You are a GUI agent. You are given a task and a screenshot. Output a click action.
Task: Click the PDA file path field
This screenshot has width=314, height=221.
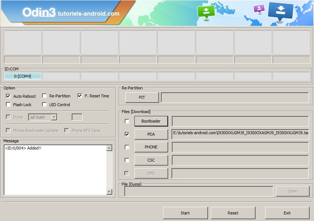[x=240, y=134]
